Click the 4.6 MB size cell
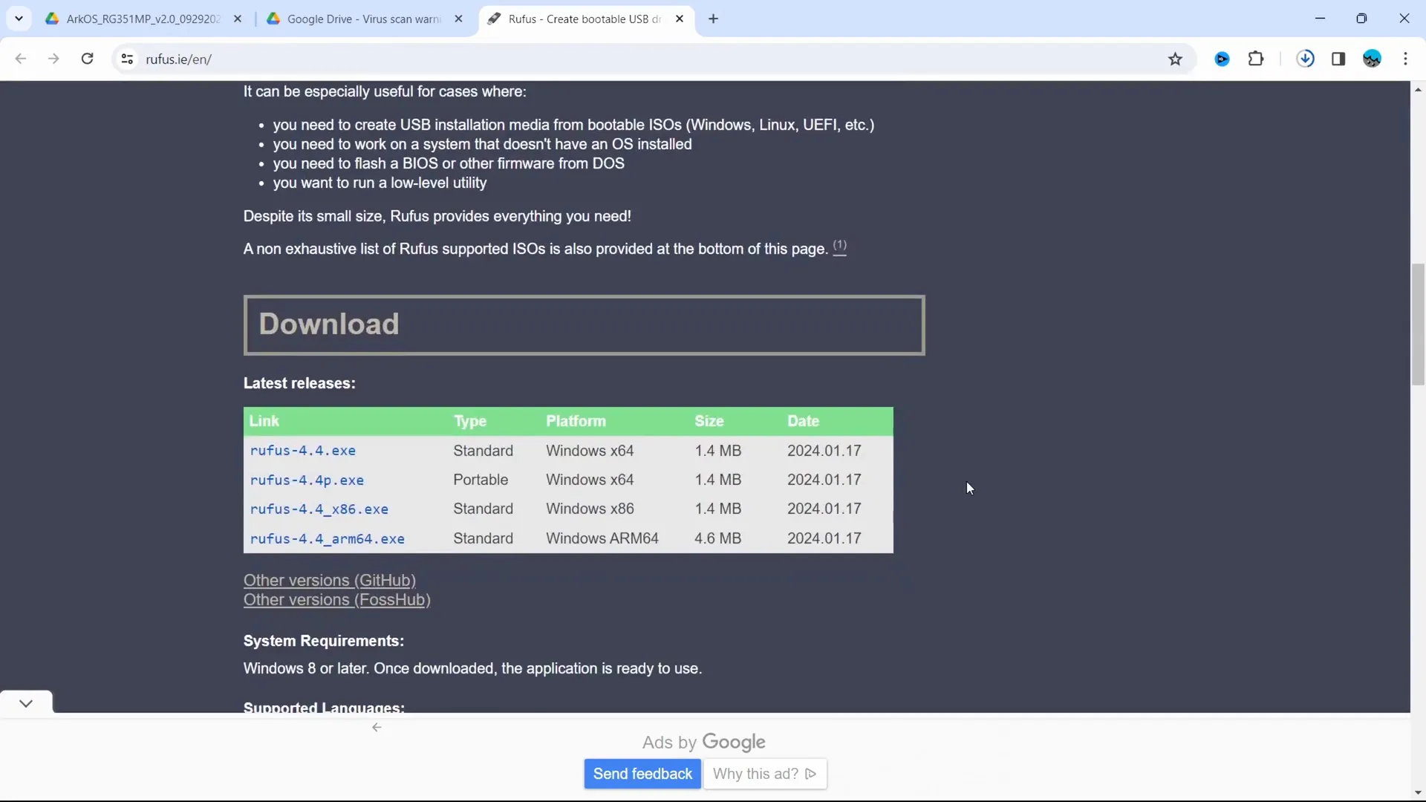The image size is (1426, 802). click(x=717, y=538)
